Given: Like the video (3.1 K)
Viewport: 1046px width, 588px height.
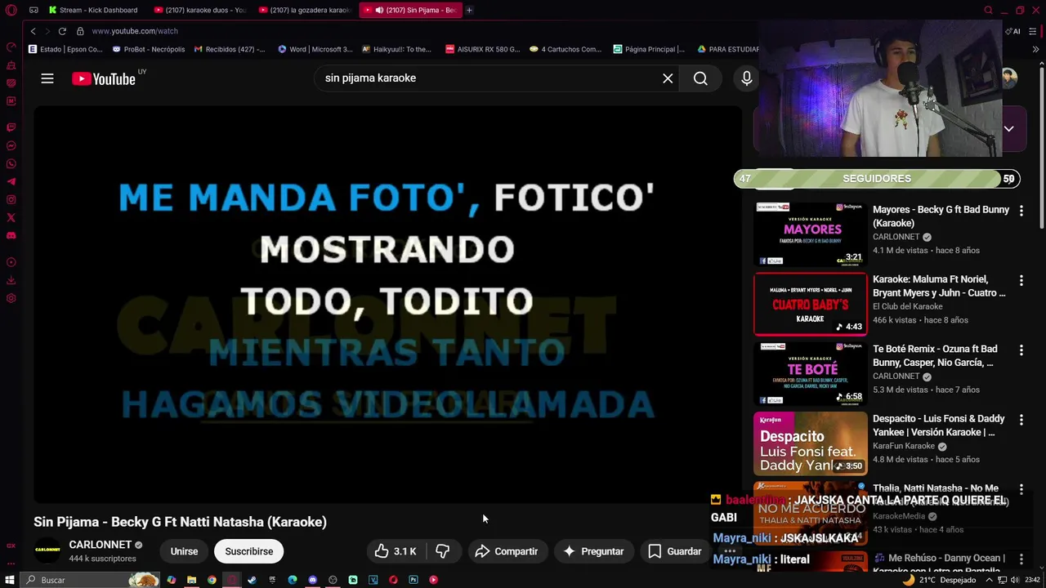Looking at the screenshot, I should pyautogui.click(x=396, y=551).
